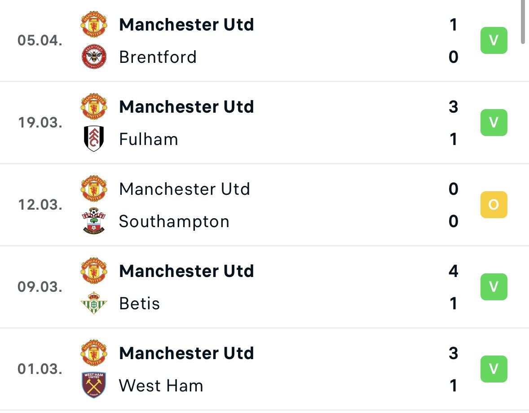Open the Betis team name link
The height and width of the screenshot is (413, 529).
139,303
